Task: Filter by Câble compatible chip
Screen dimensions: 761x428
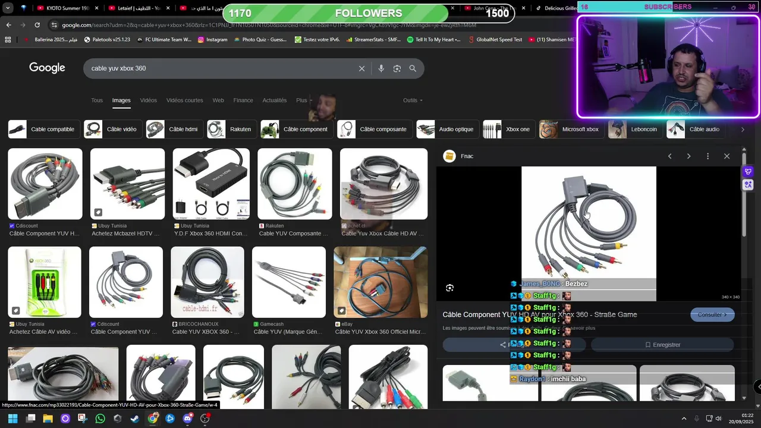Action: 43,129
